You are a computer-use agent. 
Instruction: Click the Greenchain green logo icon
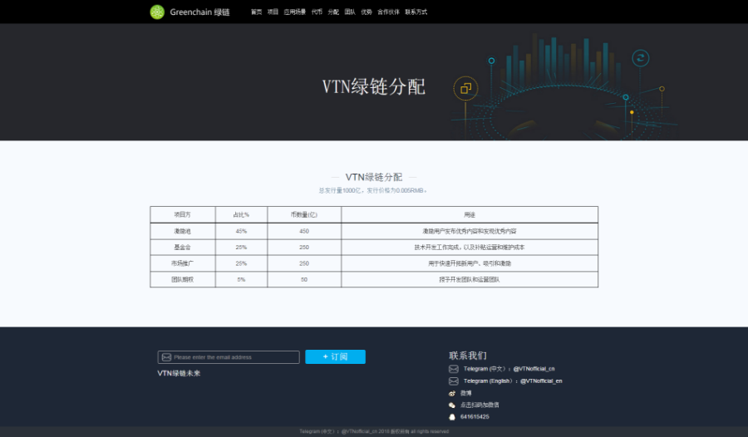[x=157, y=12]
